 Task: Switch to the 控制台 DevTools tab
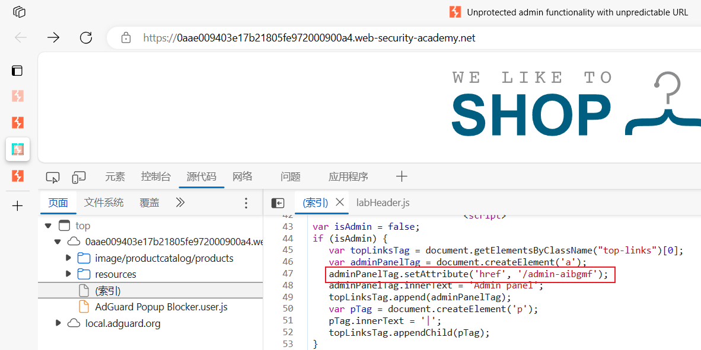click(155, 177)
